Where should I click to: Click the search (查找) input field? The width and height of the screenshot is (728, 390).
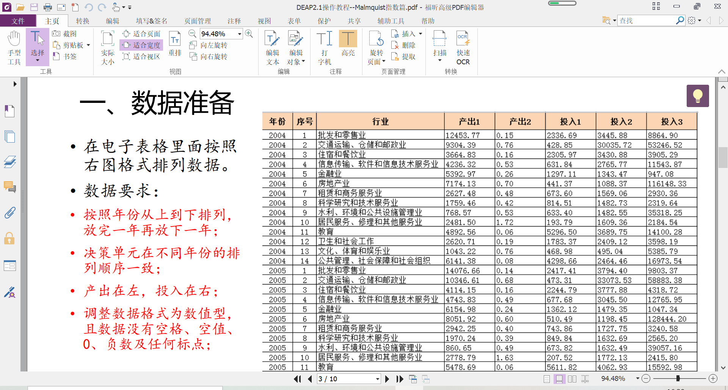(646, 20)
